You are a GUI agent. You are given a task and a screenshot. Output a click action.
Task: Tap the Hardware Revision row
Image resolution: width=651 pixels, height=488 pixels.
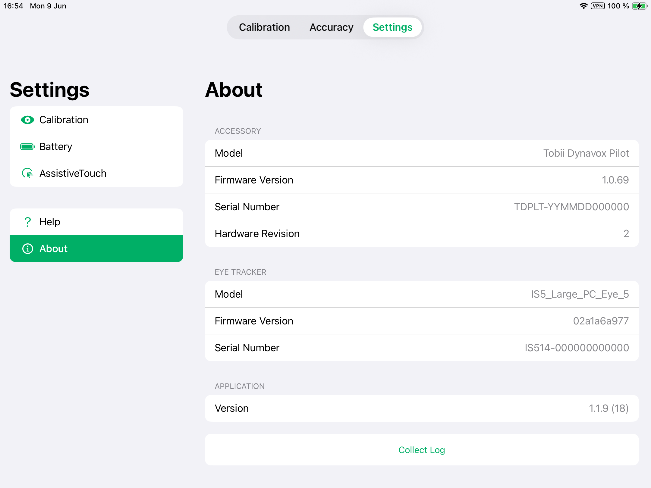tap(422, 234)
